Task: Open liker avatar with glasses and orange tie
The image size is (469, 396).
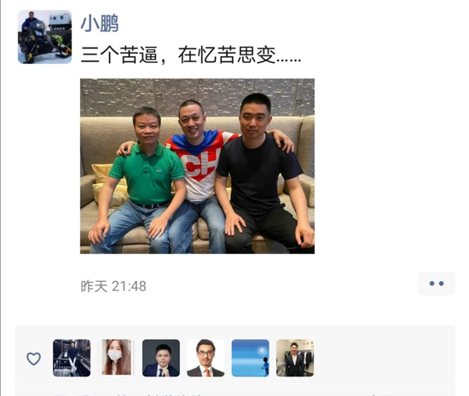Action: point(206,358)
